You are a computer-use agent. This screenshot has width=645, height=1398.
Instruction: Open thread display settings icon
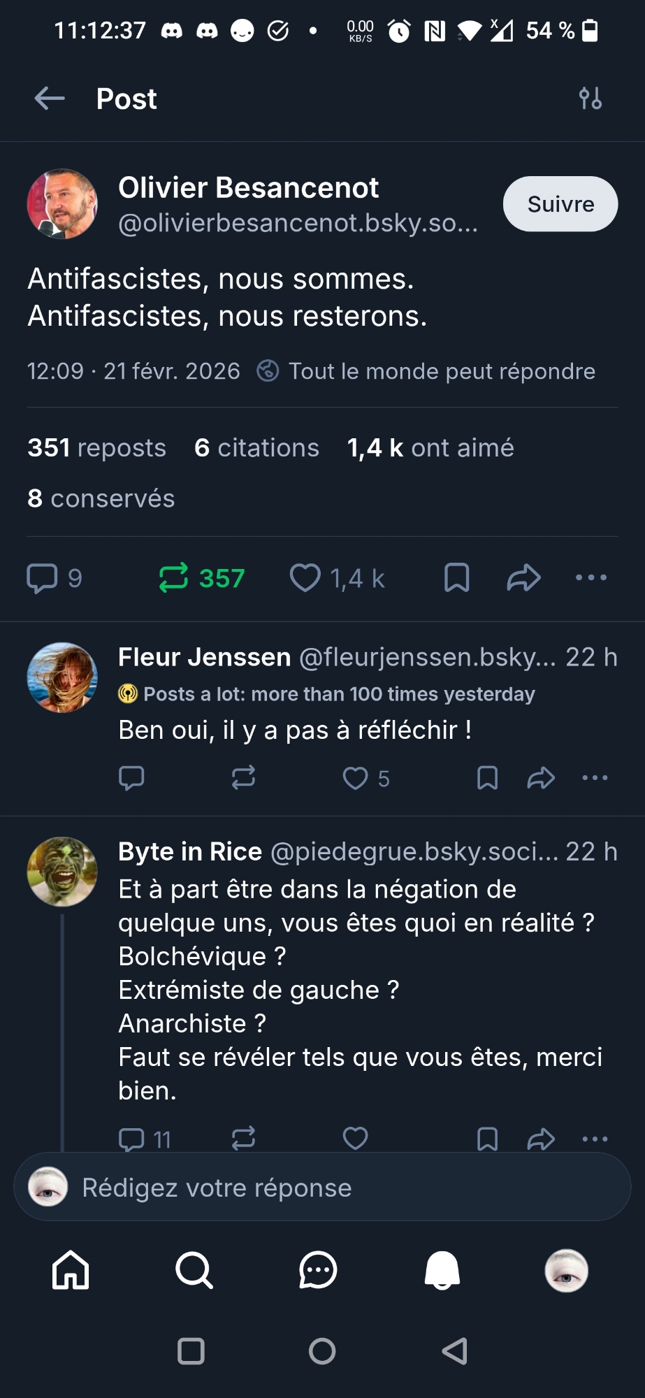point(590,99)
